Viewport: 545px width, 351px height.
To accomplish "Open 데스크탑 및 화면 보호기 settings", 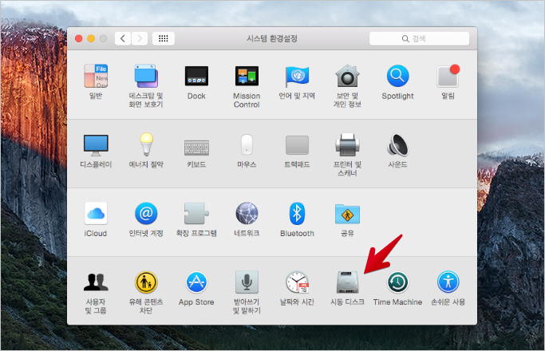I will pos(146,76).
